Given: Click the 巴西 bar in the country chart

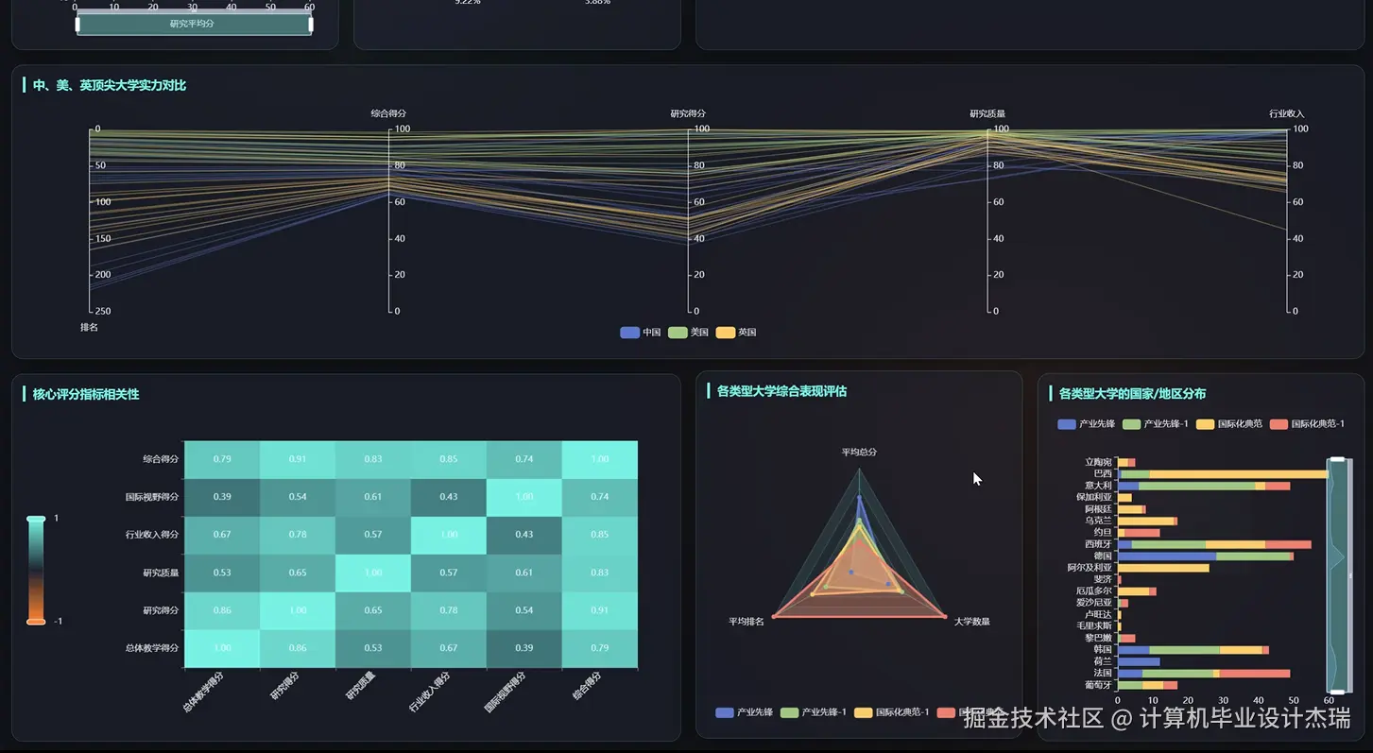Looking at the screenshot, I should (1224, 473).
